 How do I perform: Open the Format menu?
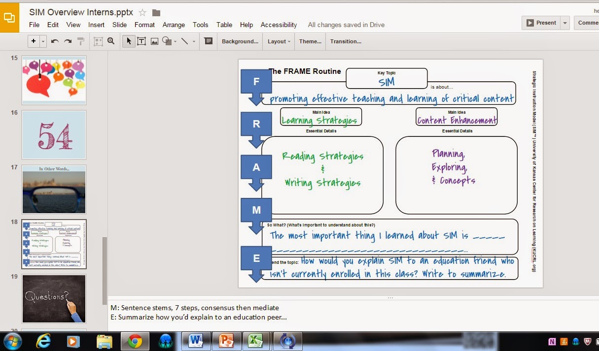[x=144, y=25]
